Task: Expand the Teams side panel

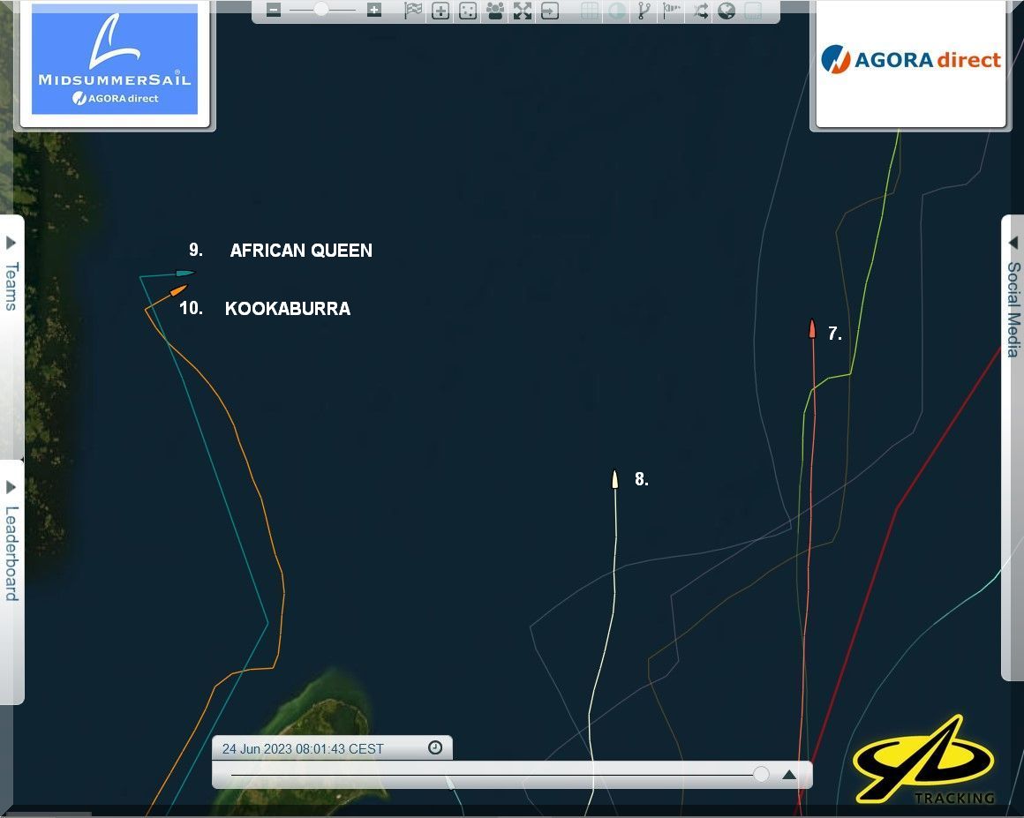Action: coord(11,274)
